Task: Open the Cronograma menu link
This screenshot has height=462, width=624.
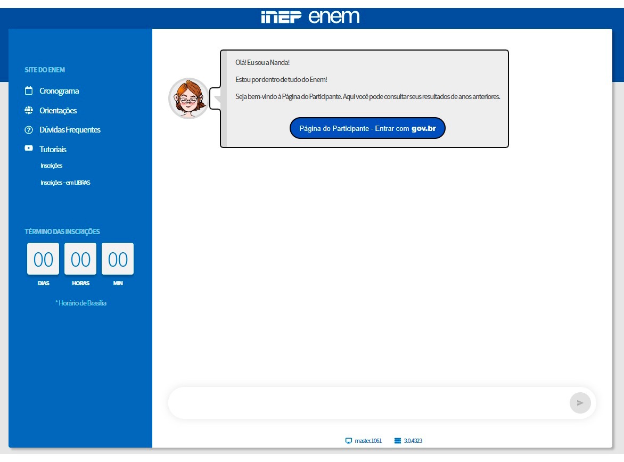Action: pyautogui.click(x=59, y=91)
